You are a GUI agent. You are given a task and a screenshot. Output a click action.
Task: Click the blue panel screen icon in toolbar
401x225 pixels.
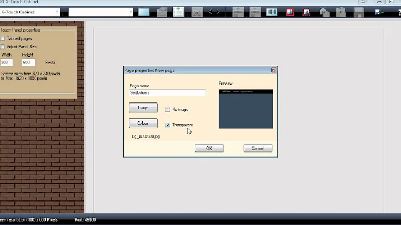click(144, 12)
